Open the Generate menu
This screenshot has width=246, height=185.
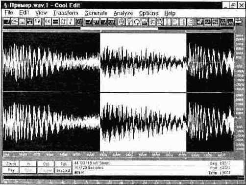(96, 13)
